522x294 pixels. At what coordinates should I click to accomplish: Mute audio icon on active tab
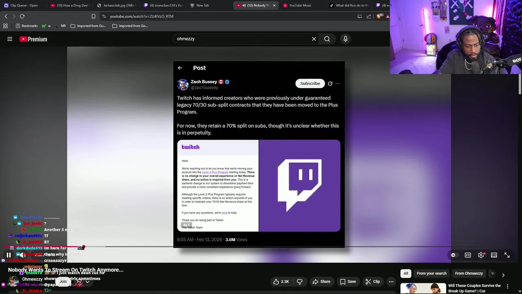(x=244, y=5)
